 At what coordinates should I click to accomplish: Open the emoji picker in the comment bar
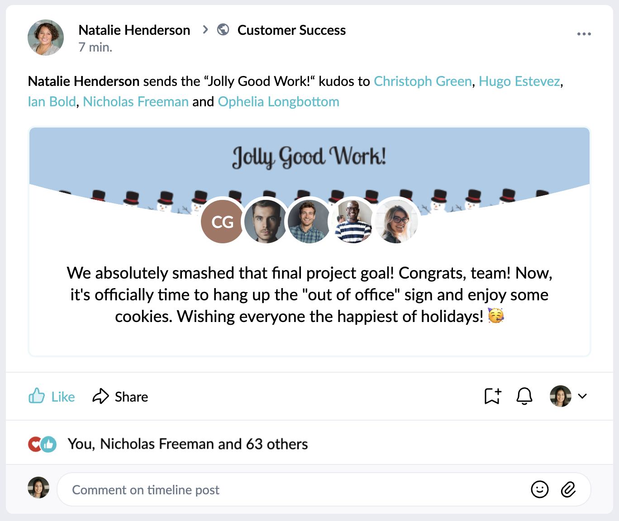click(539, 489)
